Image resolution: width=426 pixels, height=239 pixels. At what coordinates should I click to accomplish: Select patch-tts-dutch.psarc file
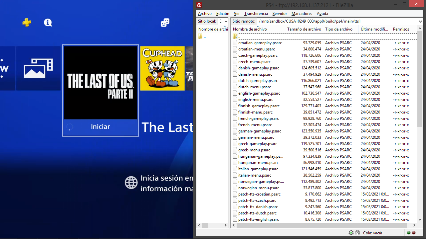[257, 213]
